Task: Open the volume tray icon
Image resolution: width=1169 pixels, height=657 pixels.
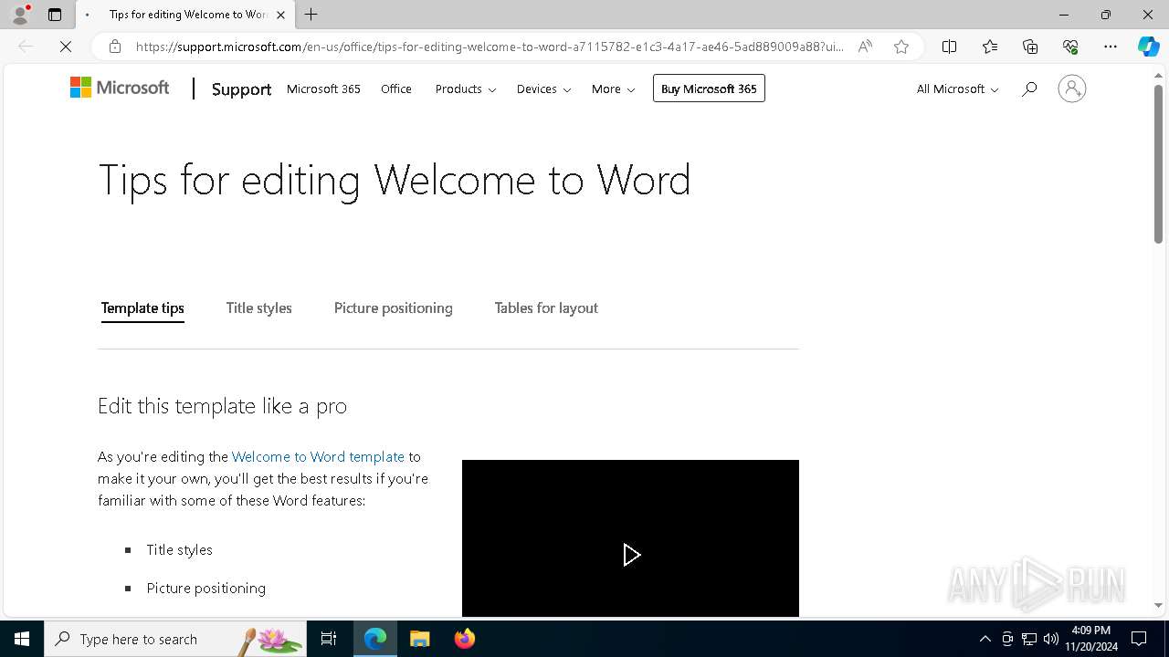Action: (1051, 639)
